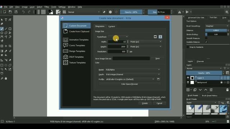Move layer up with the arrow icon
230x129 pixels.
[x=206, y=90]
